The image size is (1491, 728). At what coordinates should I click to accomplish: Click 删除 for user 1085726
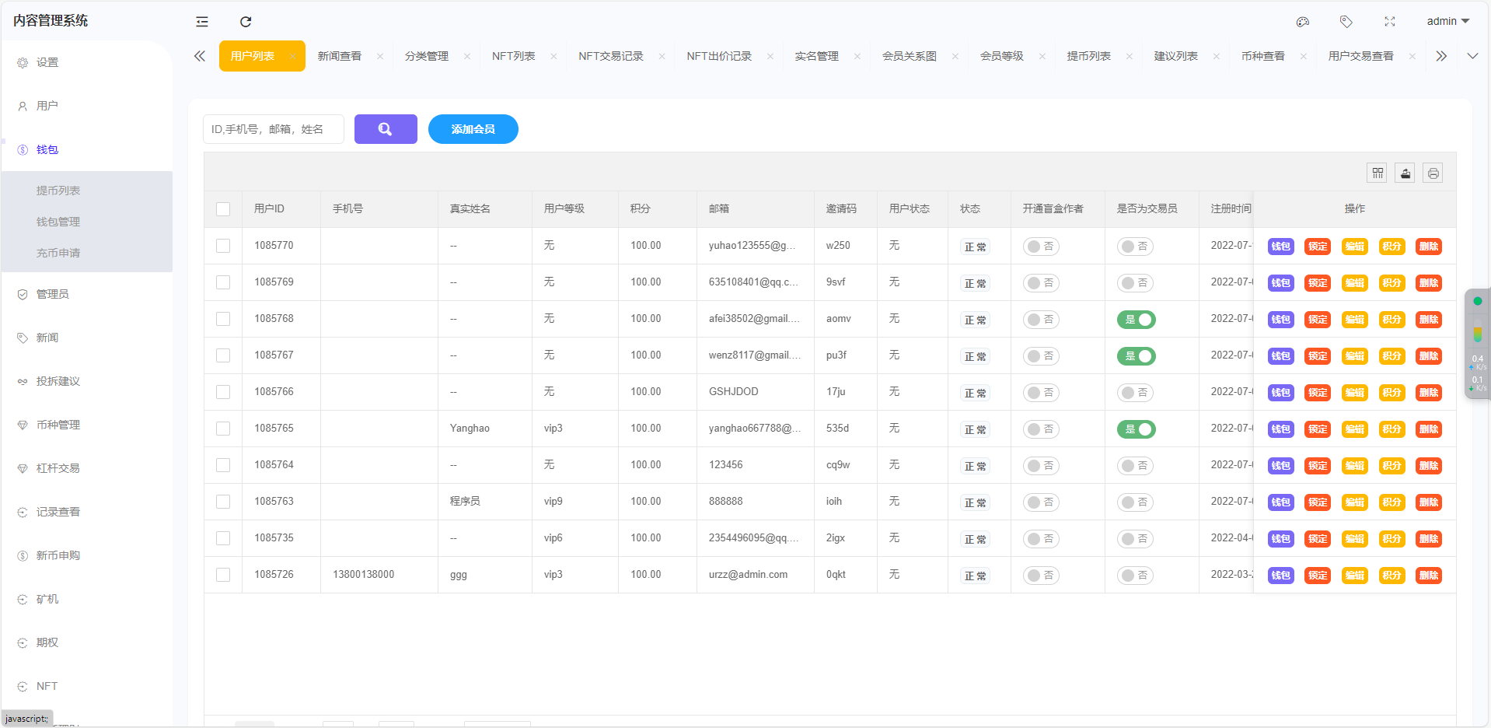click(1429, 576)
